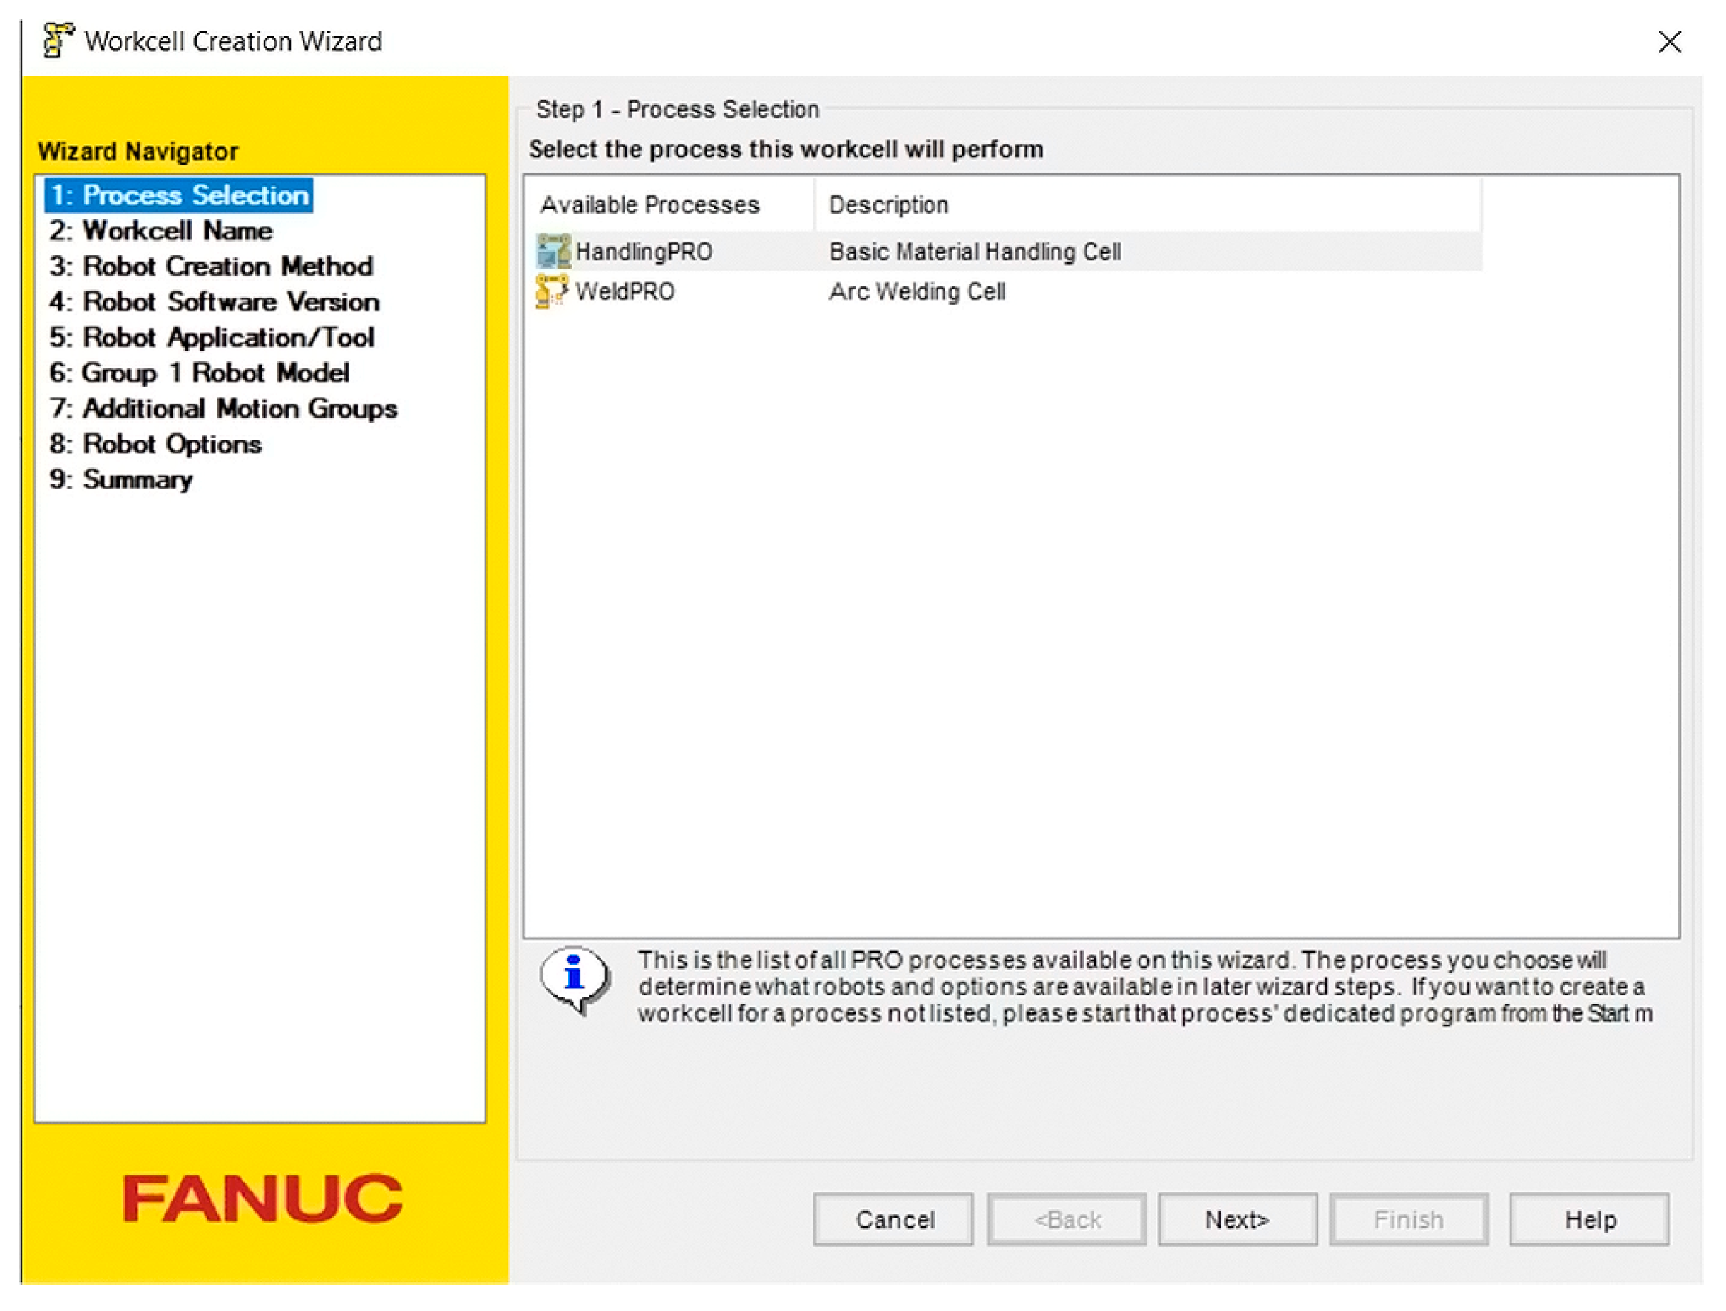This screenshot has width=1726, height=1311.
Task: Go to step 2: Workcell Name
Action: click(162, 231)
